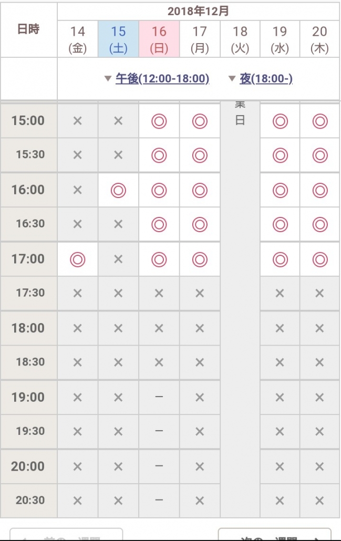This screenshot has height=541, width=341.
Task: Go to next week button
Action: 275,534
